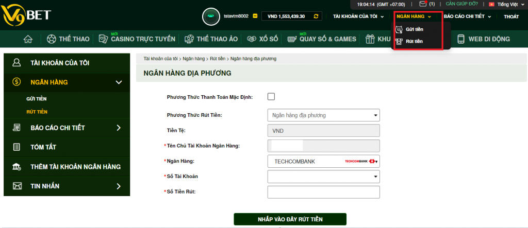Open the Casino Trực Tuyến menu
The height and width of the screenshot is (228, 528).
point(143,39)
